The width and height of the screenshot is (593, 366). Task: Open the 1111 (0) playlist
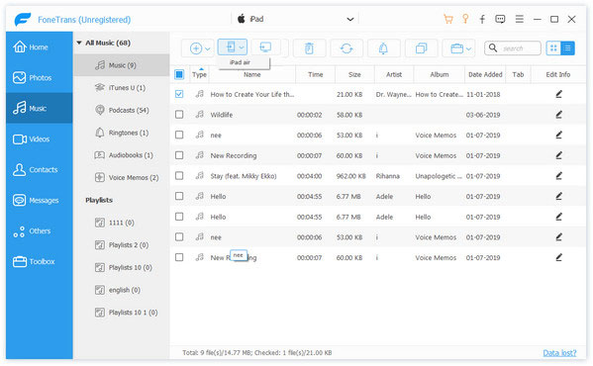122,223
